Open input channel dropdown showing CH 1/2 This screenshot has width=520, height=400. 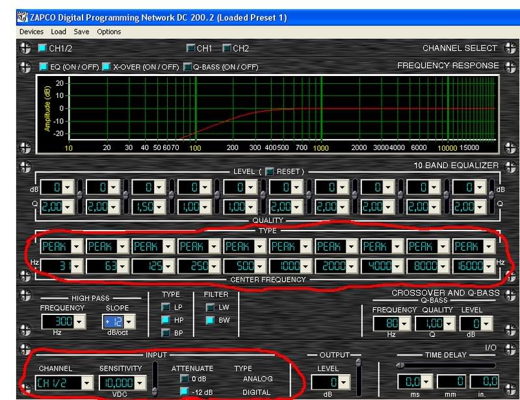pyautogui.click(x=87, y=382)
